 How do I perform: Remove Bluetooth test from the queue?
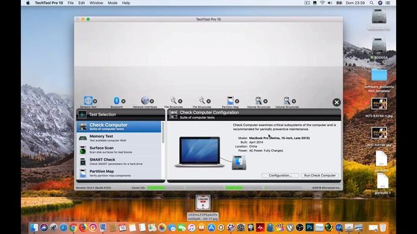coord(123,101)
